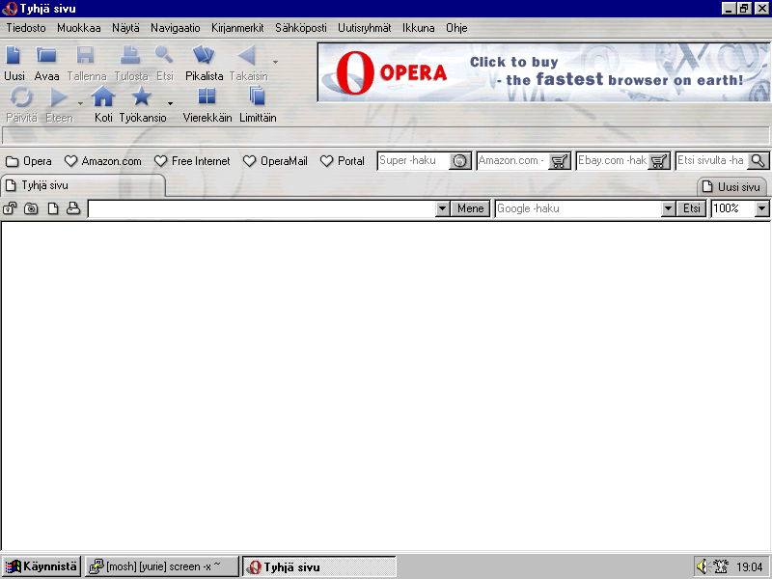
Task: Click the Käynnistä start button
Action: 41,566
